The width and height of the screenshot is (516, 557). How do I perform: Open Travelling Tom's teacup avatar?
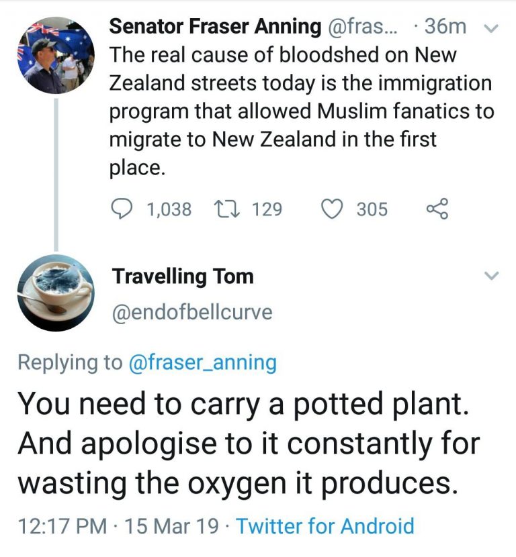point(54,293)
